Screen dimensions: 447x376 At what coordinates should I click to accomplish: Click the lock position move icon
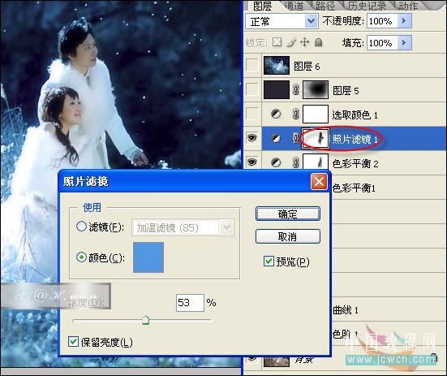[x=305, y=42]
